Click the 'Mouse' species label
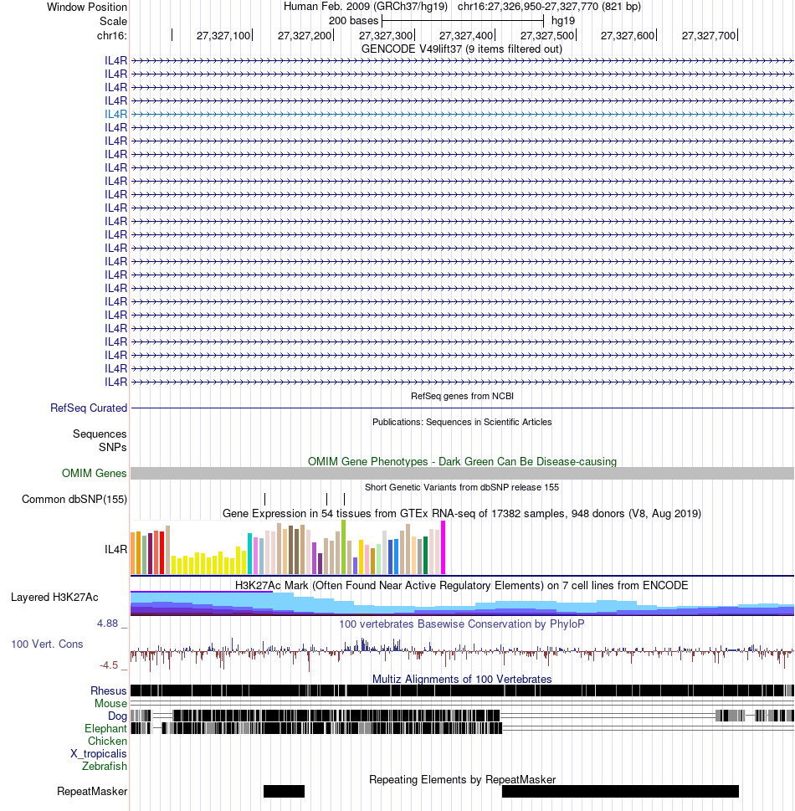The width and height of the screenshot is (795, 811). point(110,703)
